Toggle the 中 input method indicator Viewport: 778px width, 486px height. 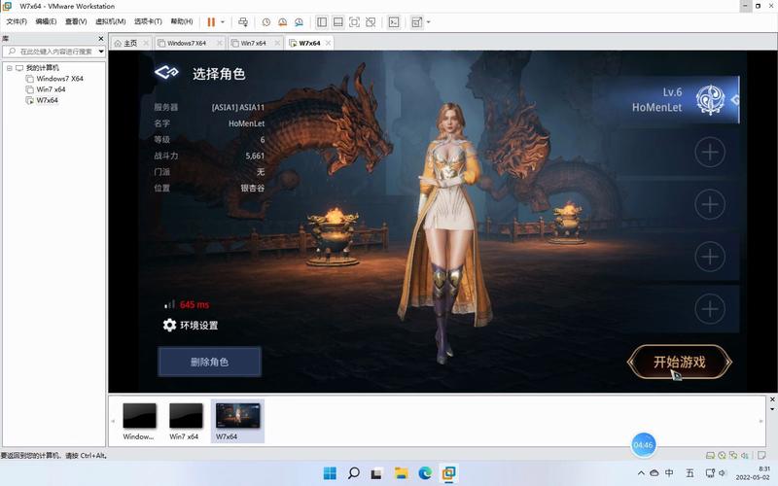tap(669, 473)
